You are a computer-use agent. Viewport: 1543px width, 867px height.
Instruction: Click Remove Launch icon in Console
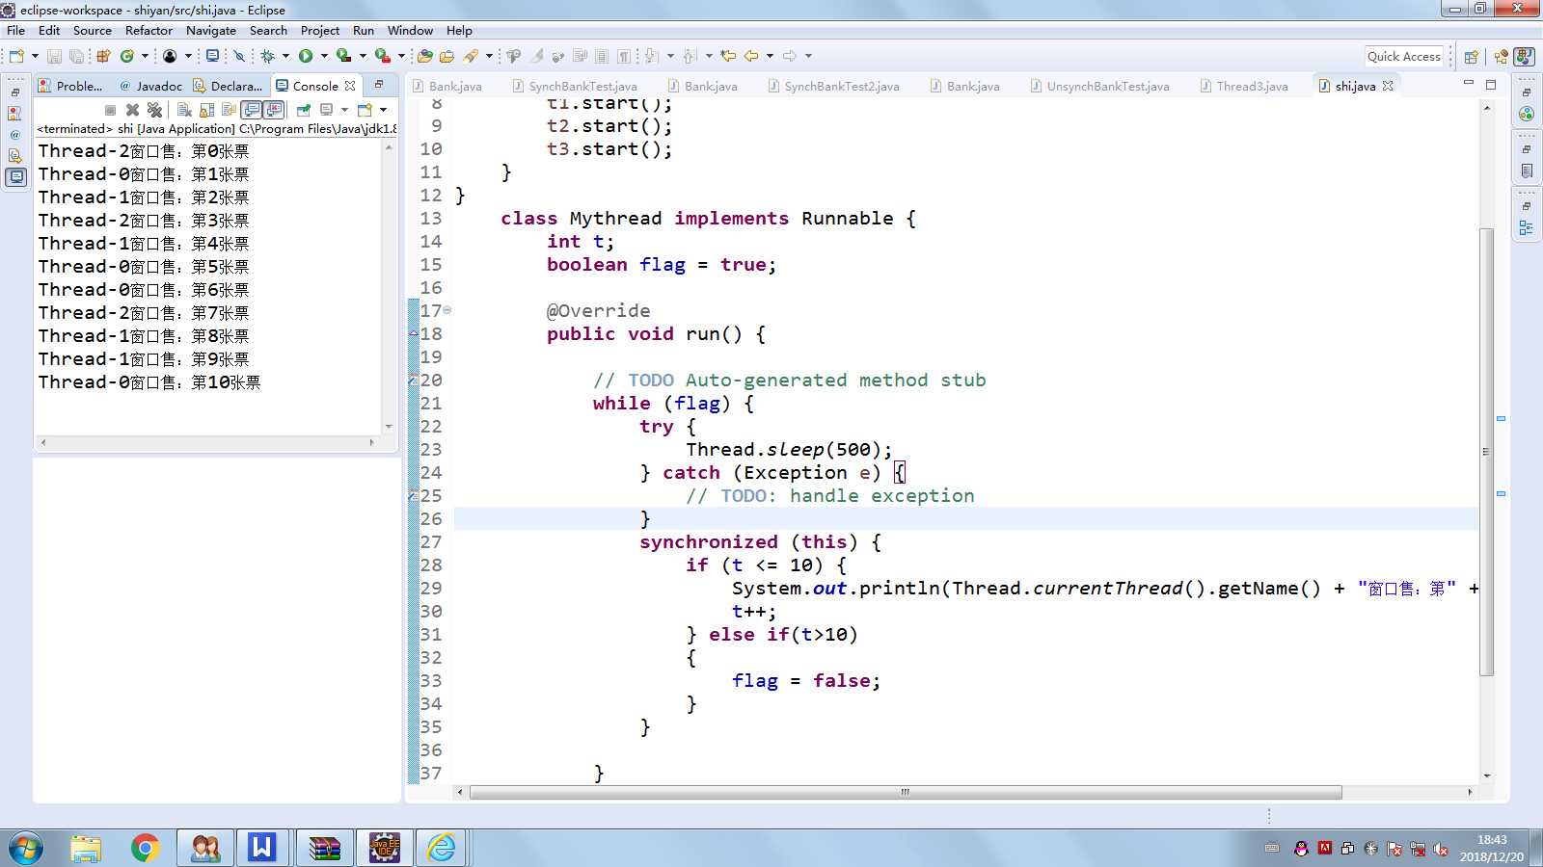click(132, 110)
